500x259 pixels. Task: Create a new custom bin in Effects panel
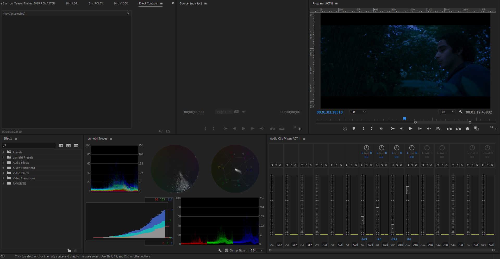coord(69,251)
